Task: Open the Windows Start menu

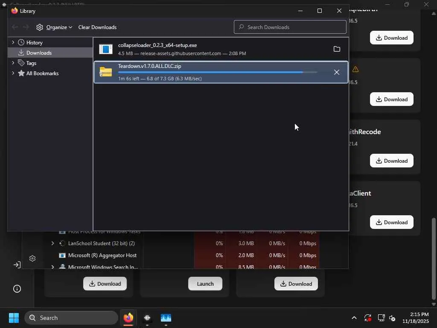Action: click(x=14, y=318)
